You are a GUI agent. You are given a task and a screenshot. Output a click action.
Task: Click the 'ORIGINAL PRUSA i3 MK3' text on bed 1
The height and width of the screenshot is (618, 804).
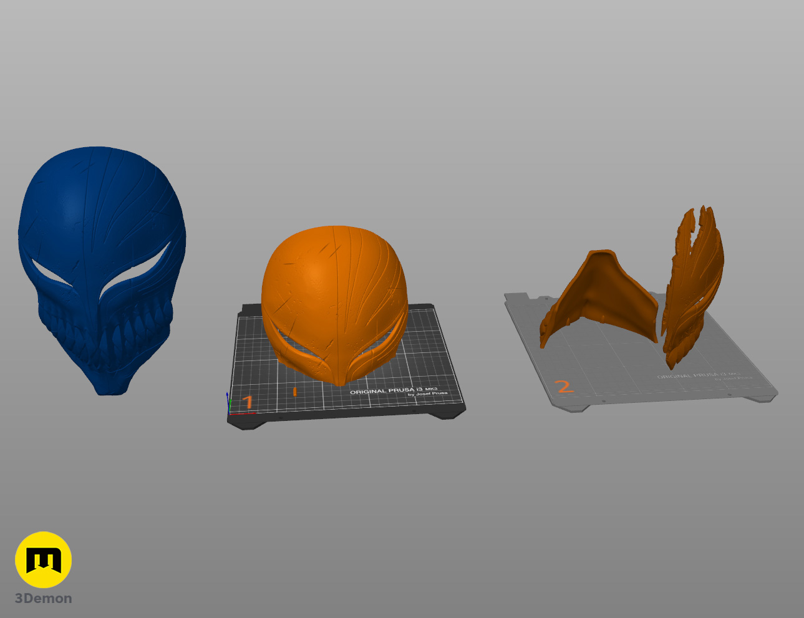point(394,390)
